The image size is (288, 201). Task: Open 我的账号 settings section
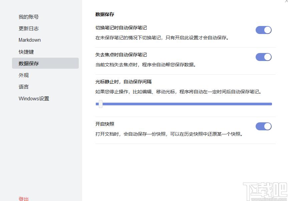pyautogui.click(x=29, y=17)
